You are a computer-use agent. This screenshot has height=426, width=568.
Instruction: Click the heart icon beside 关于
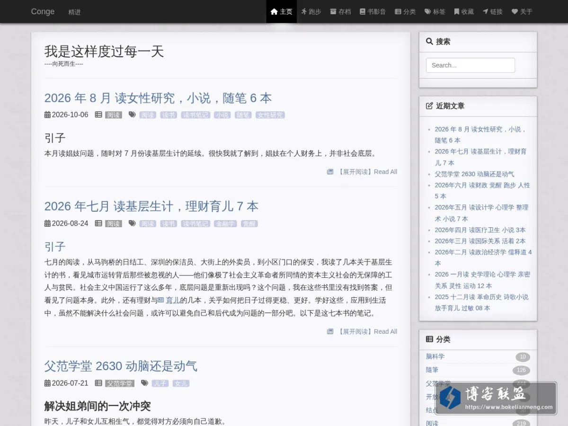pyautogui.click(x=515, y=11)
